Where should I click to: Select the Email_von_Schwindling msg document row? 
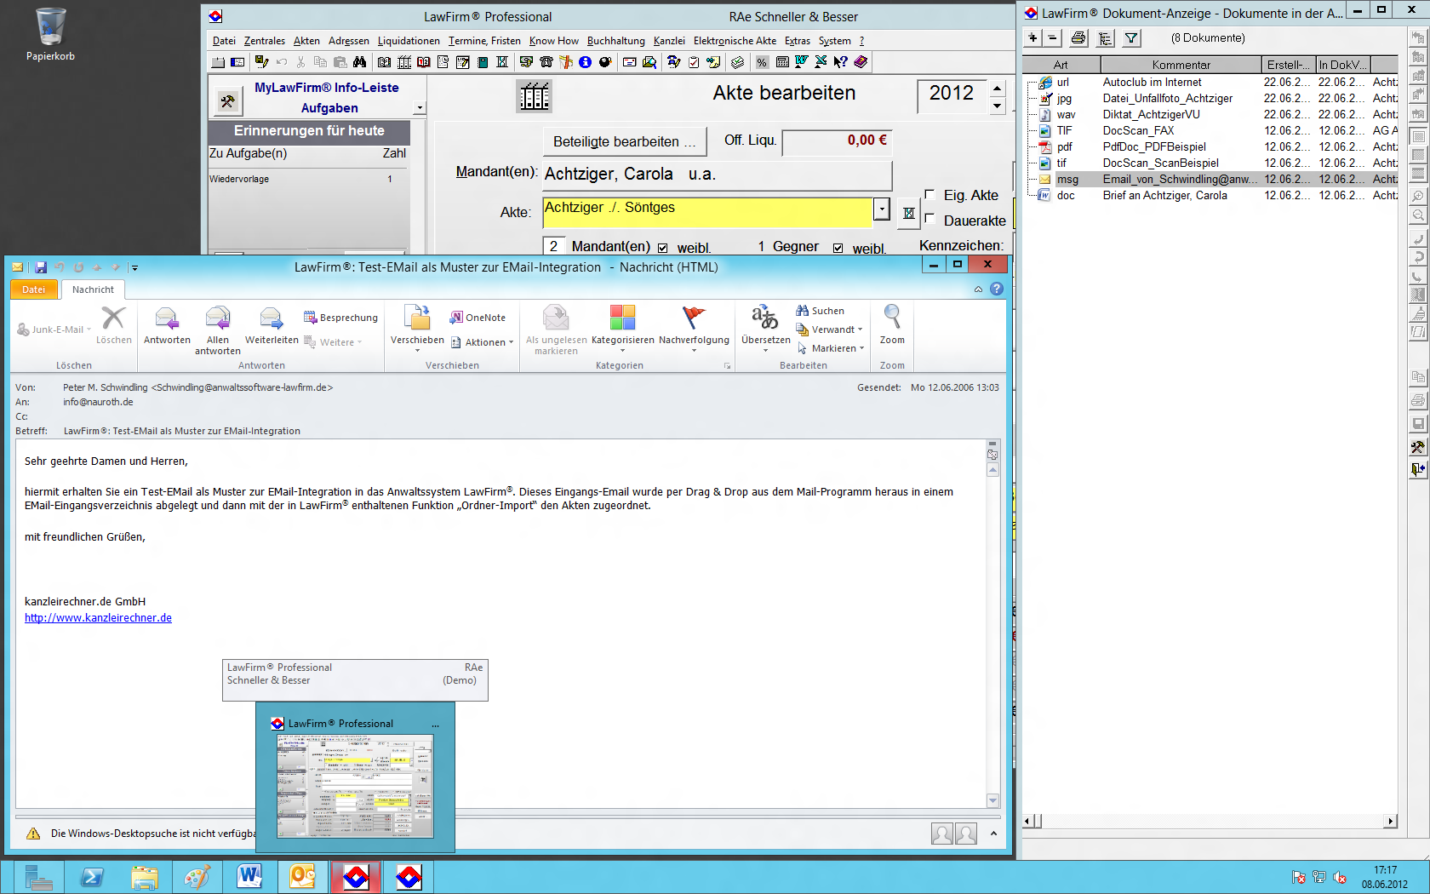1179,180
